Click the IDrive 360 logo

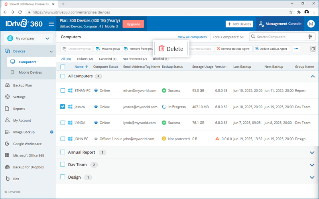[x=24, y=23]
